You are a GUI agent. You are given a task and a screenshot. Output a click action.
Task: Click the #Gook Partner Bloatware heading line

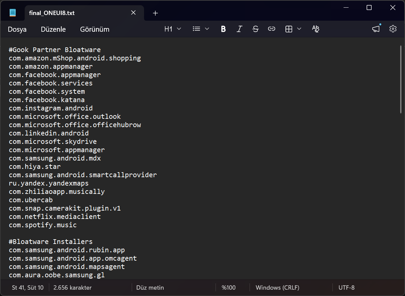coord(55,50)
